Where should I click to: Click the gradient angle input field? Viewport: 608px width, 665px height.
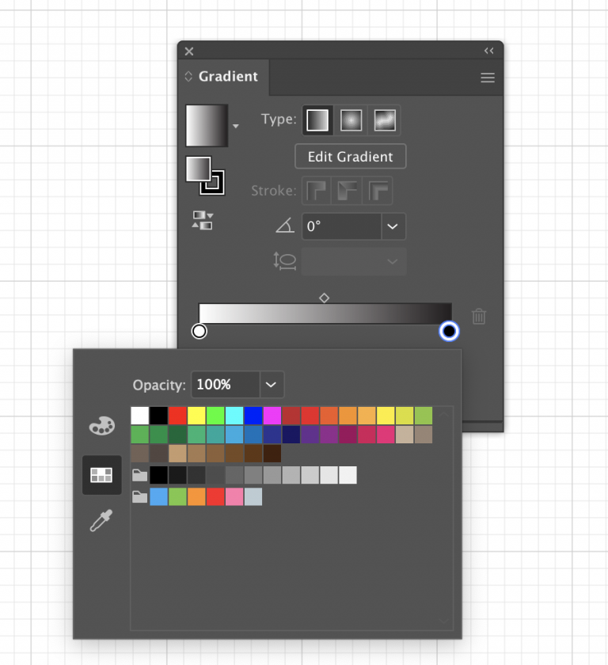pos(341,226)
